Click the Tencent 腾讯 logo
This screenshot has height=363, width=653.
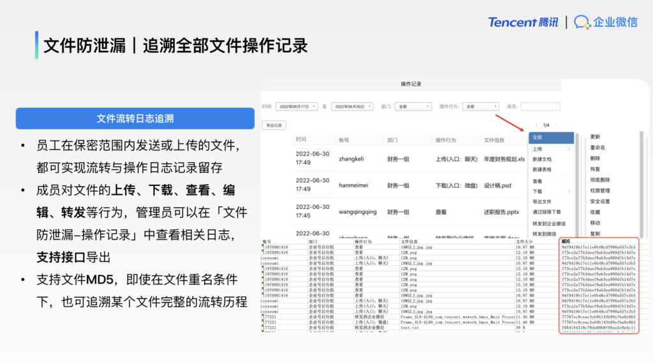523,22
